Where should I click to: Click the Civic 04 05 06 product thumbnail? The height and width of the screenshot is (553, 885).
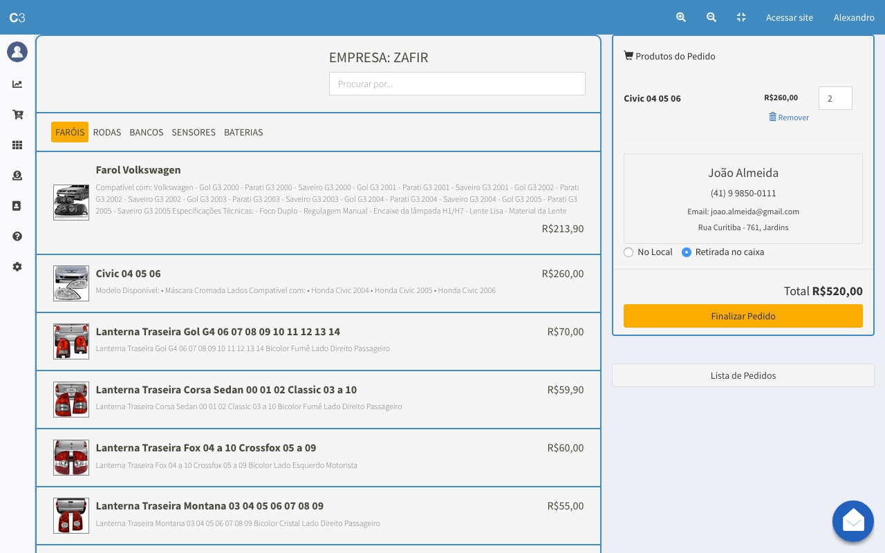[71, 283]
